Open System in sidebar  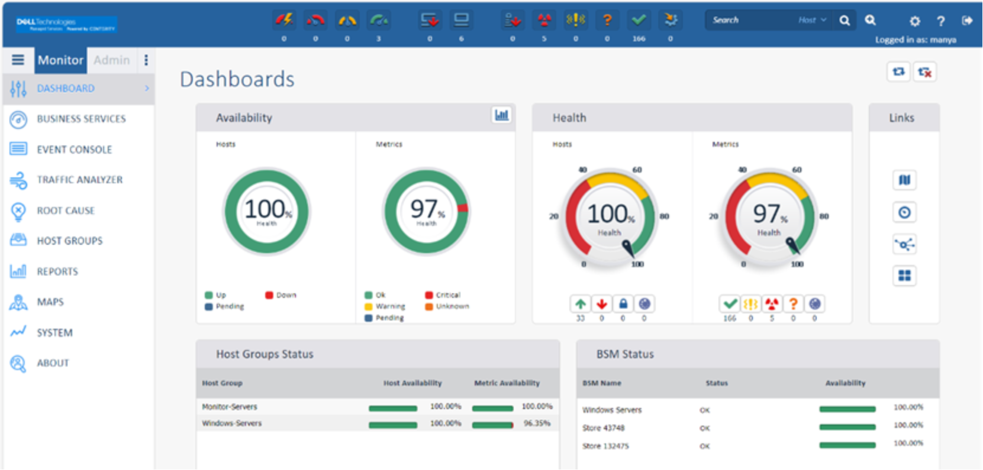[x=79, y=333]
